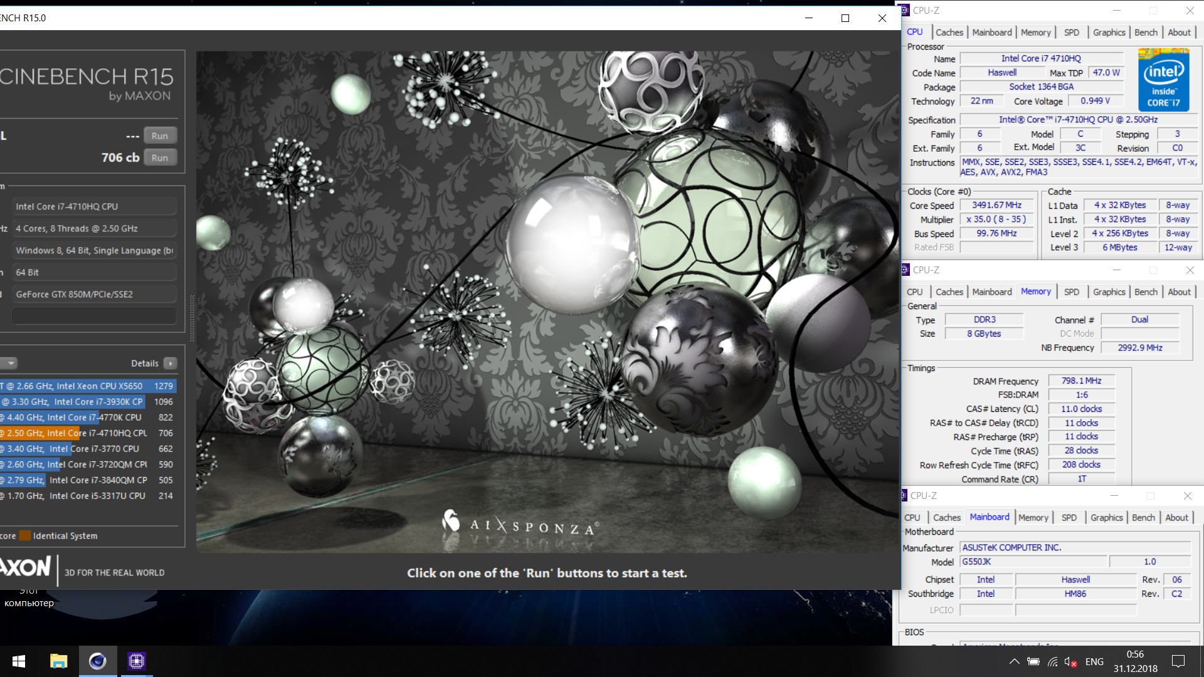Click top CPU-Z window title icon

(x=904, y=11)
